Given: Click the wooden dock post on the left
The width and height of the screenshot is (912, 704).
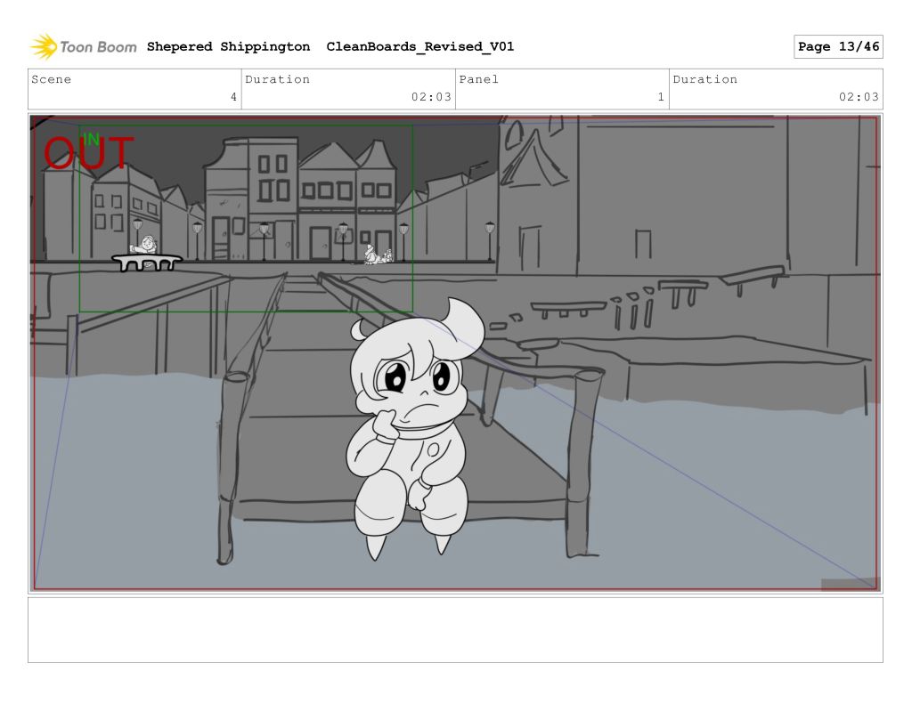Looking at the screenshot, I should (230, 467).
